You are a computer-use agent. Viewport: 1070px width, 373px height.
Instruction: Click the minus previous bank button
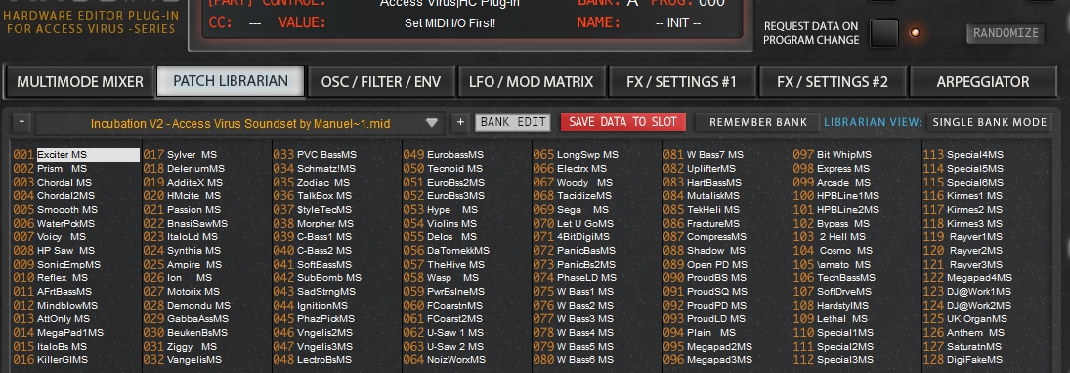pyautogui.click(x=21, y=122)
